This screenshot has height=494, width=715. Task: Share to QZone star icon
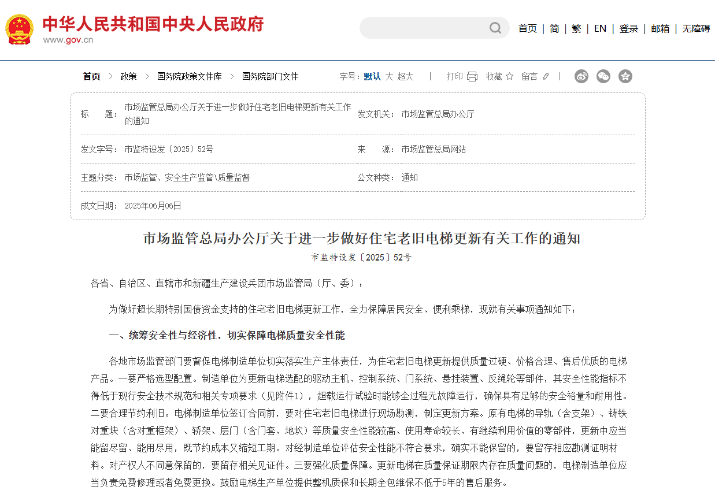pyautogui.click(x=625, y=76)
